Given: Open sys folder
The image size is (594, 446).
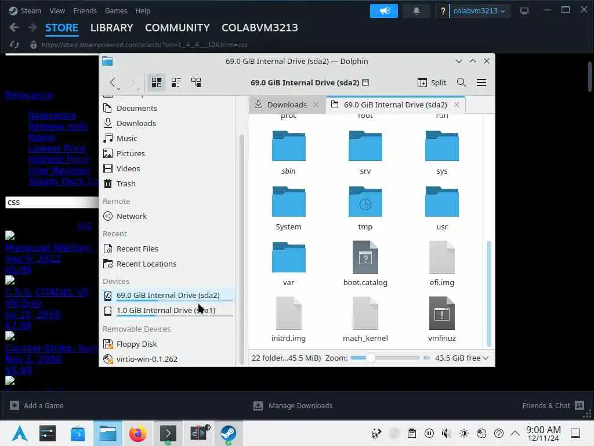Looking at the screenshot, I should (441, 153).
